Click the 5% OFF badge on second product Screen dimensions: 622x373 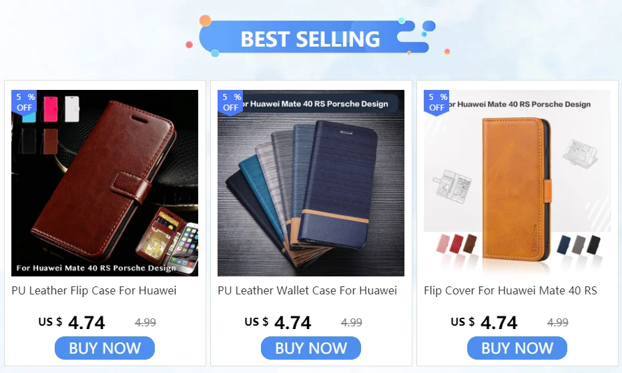[x=230, y=102]
